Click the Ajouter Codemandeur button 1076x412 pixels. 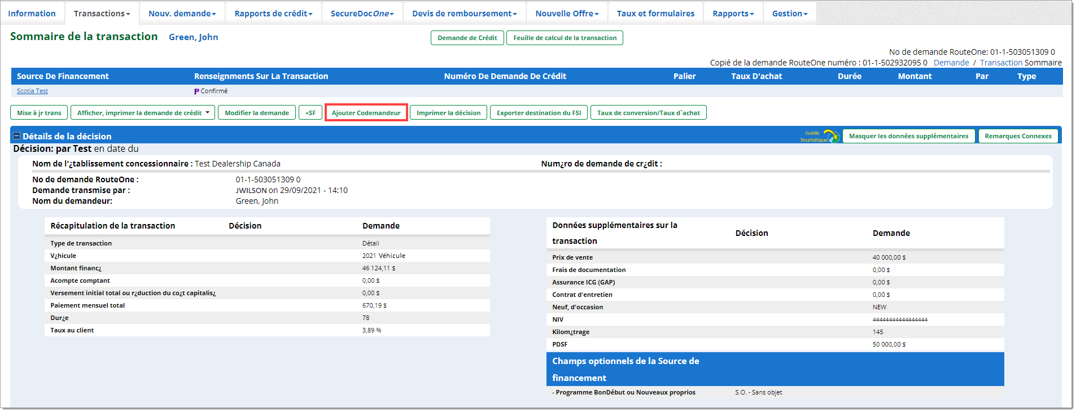(366, 113)
